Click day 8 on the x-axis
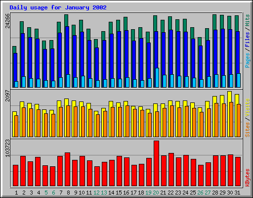Image resolution: width=253 pixels, height=198 pixels. [x=68, y=193]
